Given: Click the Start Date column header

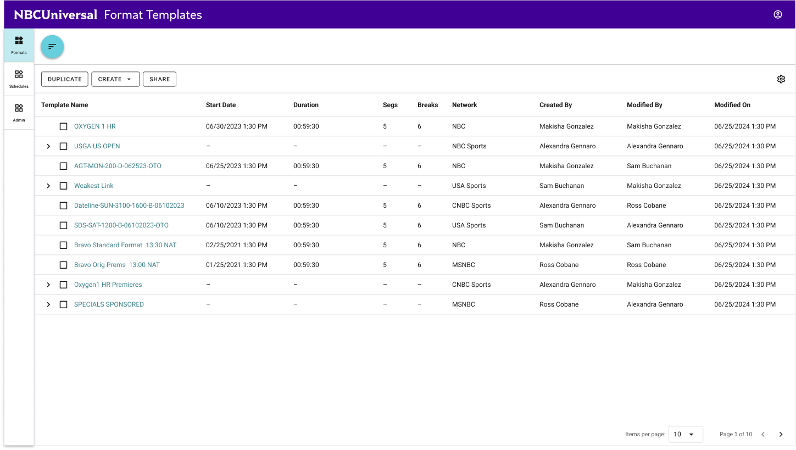Looking at the screenshot, I should 221,105.
